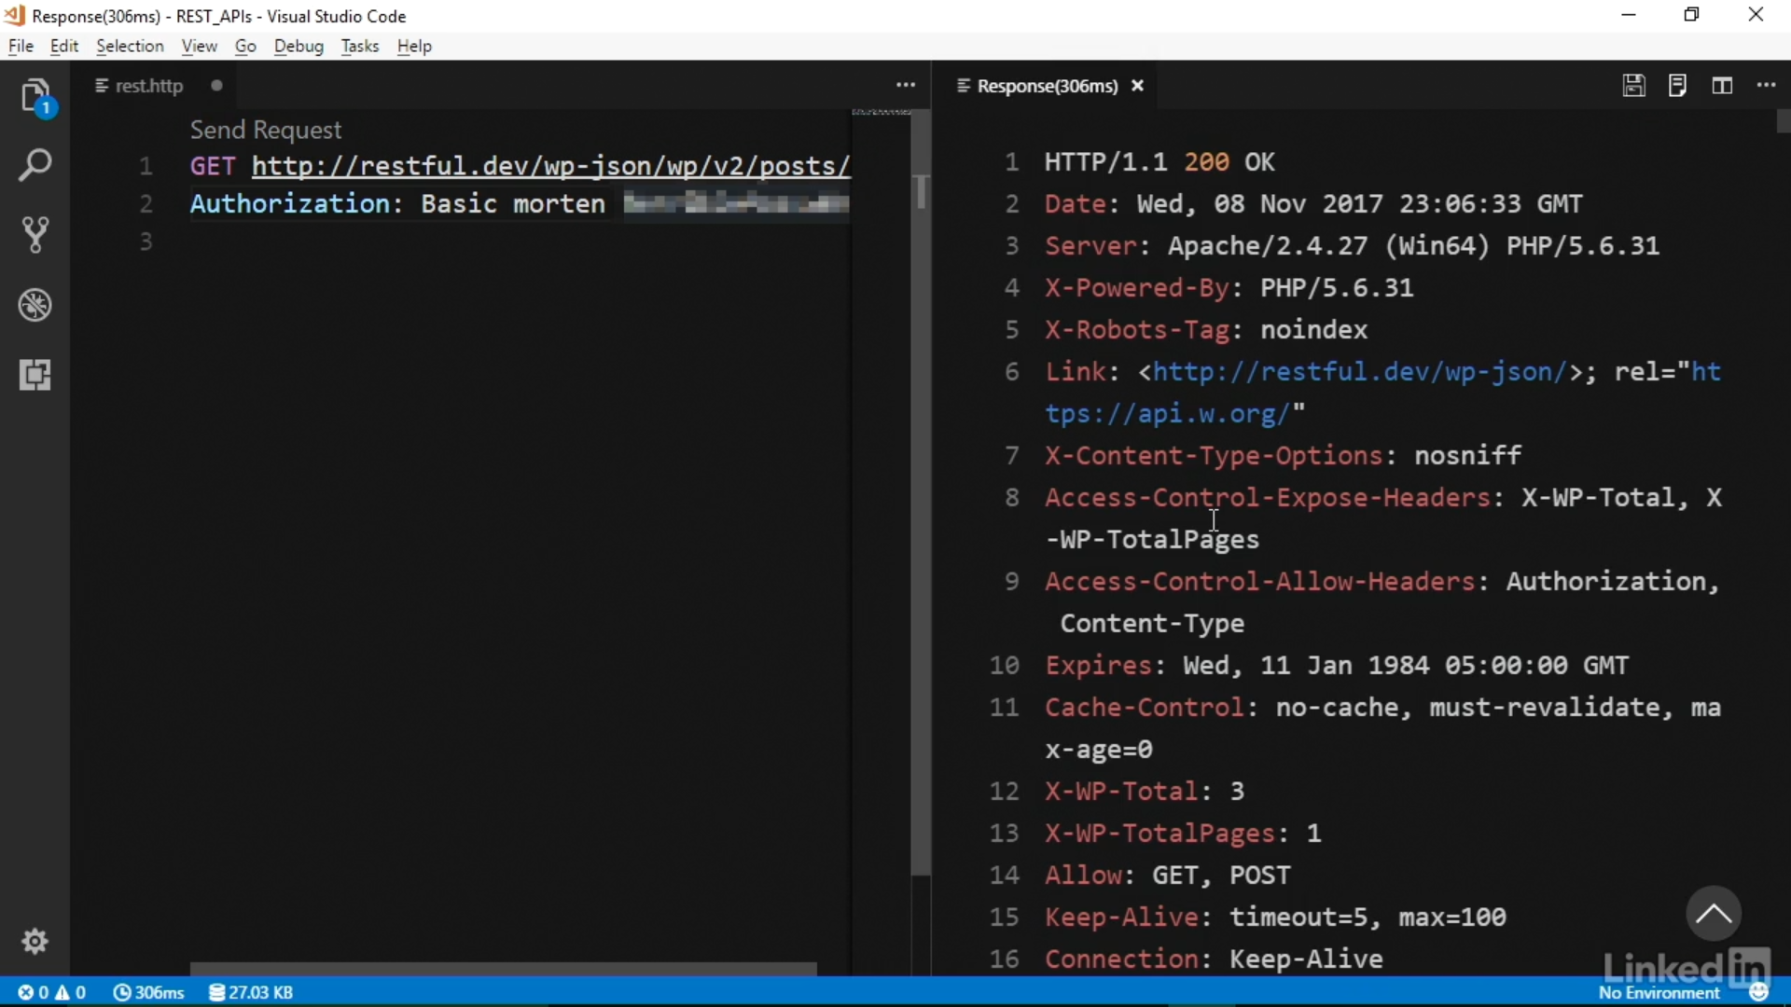Click the X-WP-TotalPages: 1 line
Image resolution: width=1791 pixels, height=1007 pixels.
click(1183, 834)
